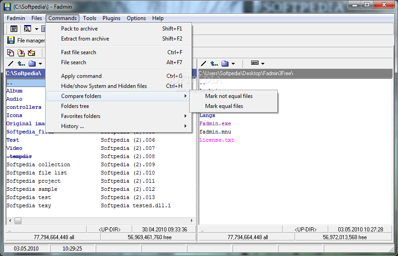Click the right panel blue folder icon
Viewport: 398px width, 256px height.
pyautogui.click(x=225, y=63)
